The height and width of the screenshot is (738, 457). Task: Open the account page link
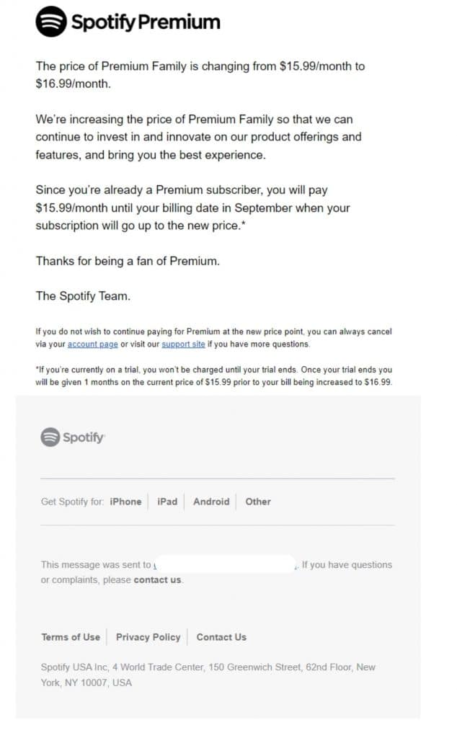[x=93, y=344]
